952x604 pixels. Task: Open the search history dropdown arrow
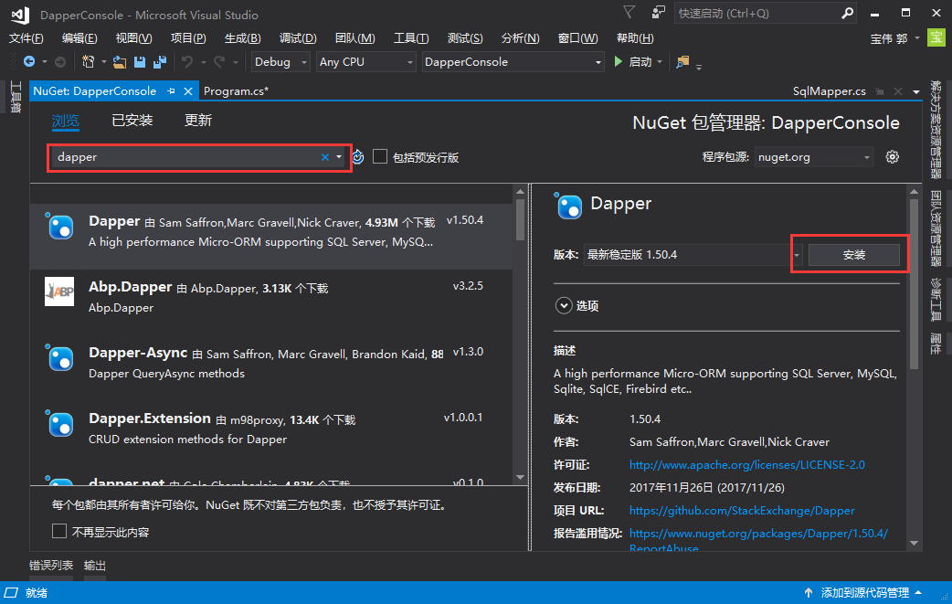tap(339, 157)
